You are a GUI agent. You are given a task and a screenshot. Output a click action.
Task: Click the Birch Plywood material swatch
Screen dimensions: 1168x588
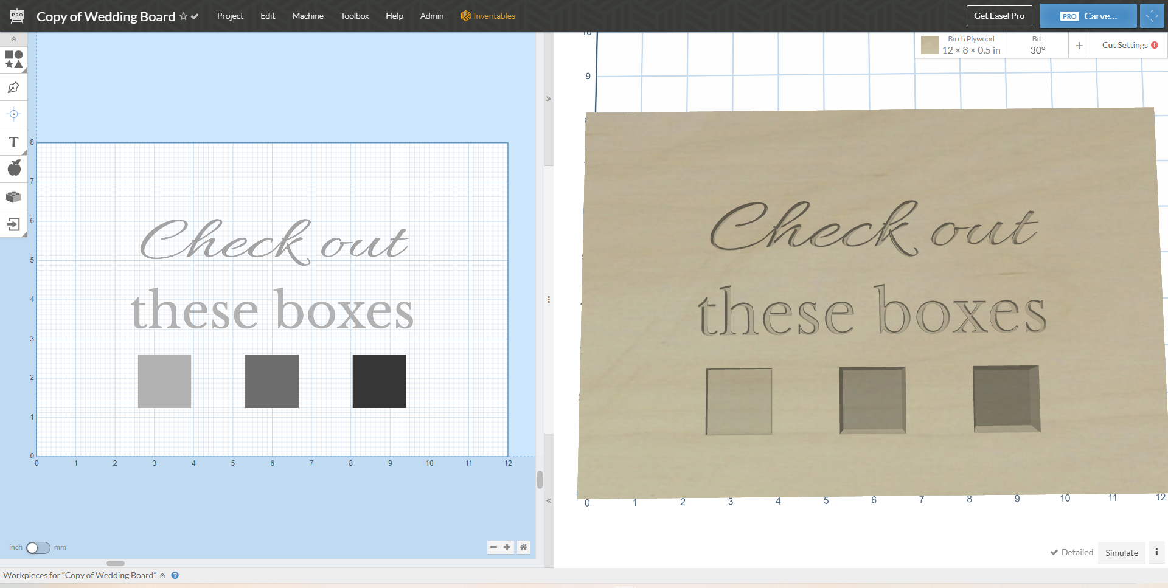tap(930, 45)
